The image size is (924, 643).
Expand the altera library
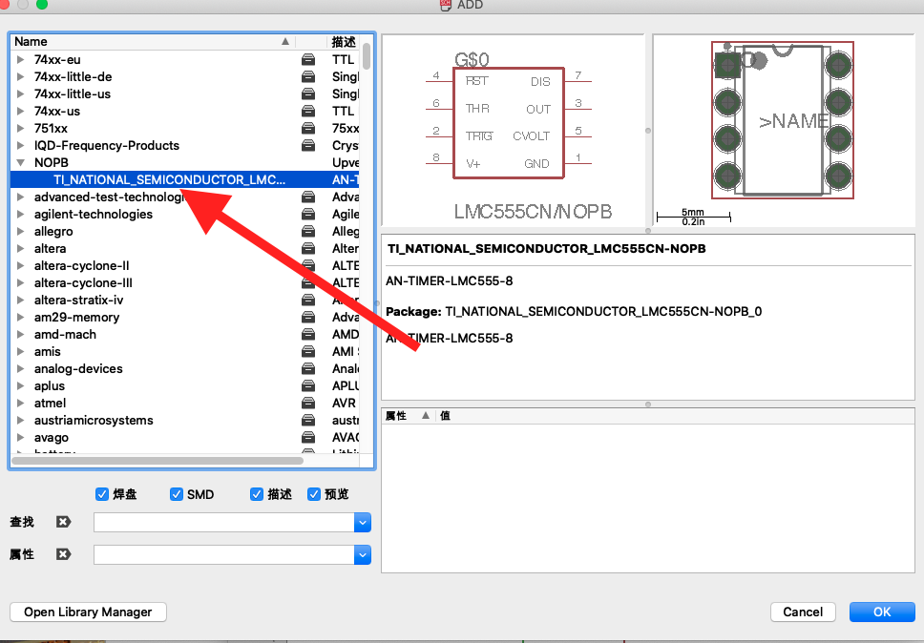pyautogui.click(x=21, y=248)
